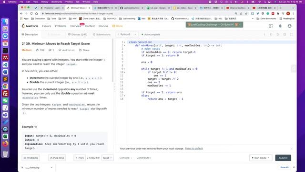The width and height of the screenshot is (305, 172).
Task: Toggle fullscreen for the code editor
Action: coord(291,34)
